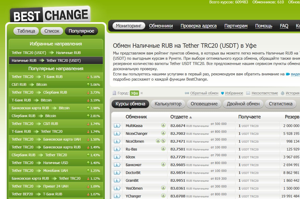Viewport: 300px width, 199px height.
Task: Click the rate value 82.6674
Action: tap(178, 126)
